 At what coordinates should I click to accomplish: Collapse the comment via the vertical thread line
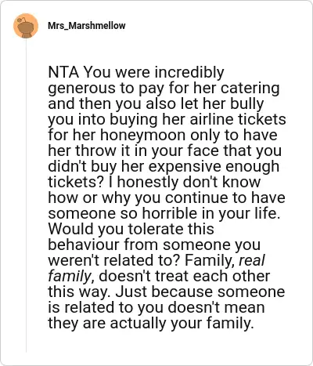tap(26, 196)
